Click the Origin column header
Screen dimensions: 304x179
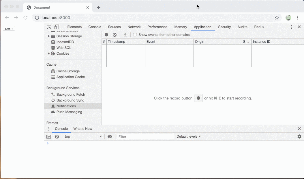click(218, 42)
